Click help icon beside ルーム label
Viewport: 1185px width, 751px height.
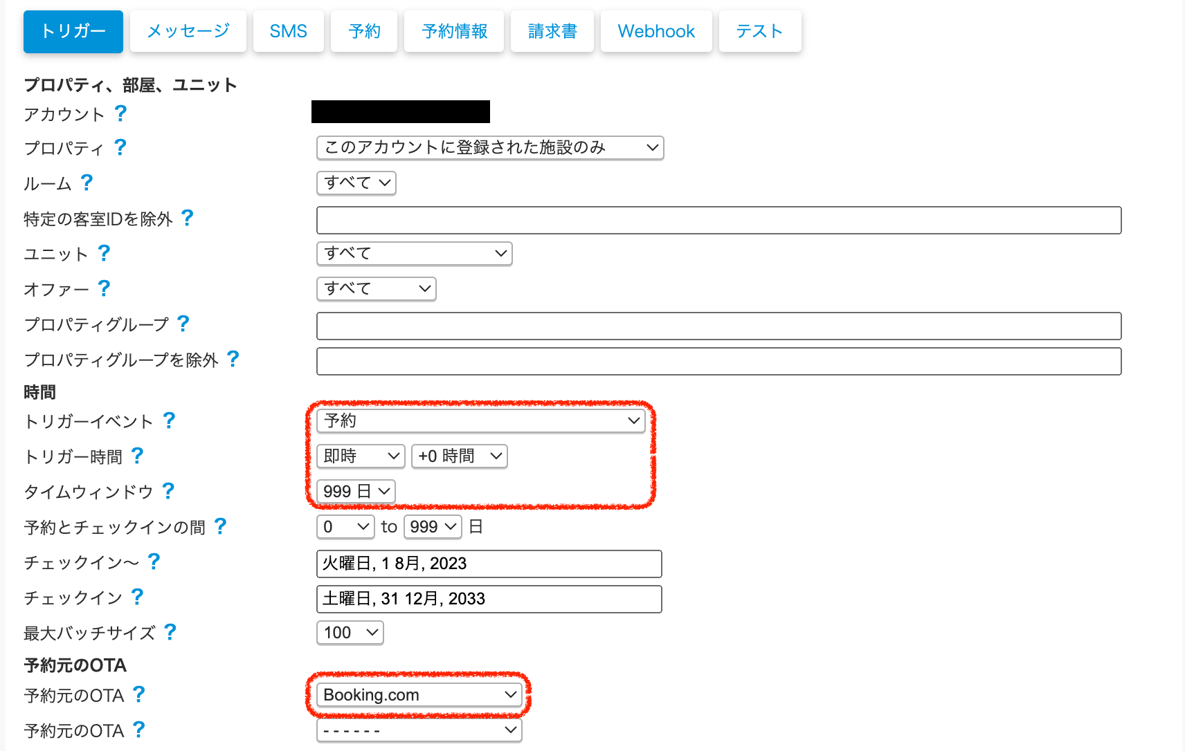click(87, 183)
